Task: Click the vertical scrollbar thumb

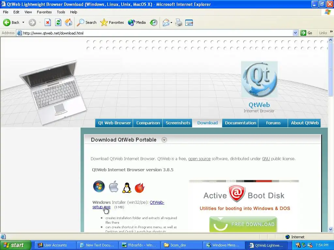Action: pyautogui.click(x=331, y=69)
